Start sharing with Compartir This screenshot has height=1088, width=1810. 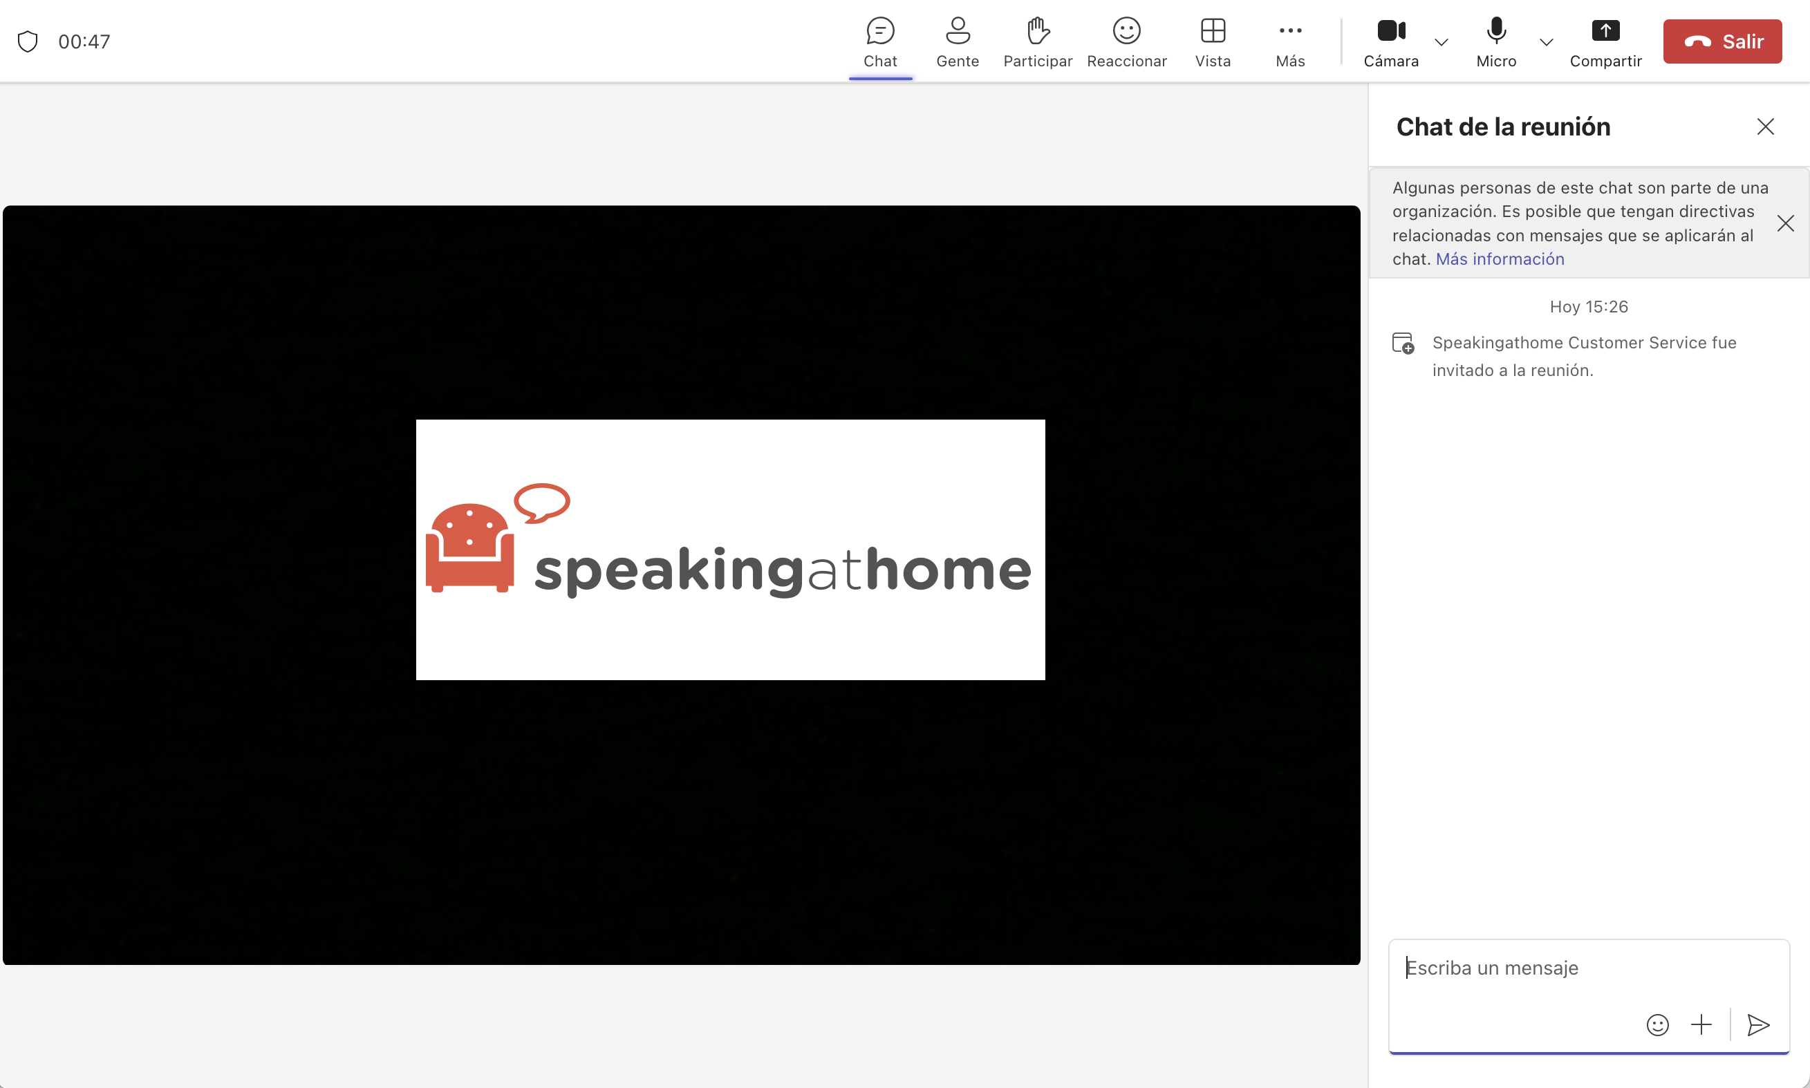(1605, 41)
